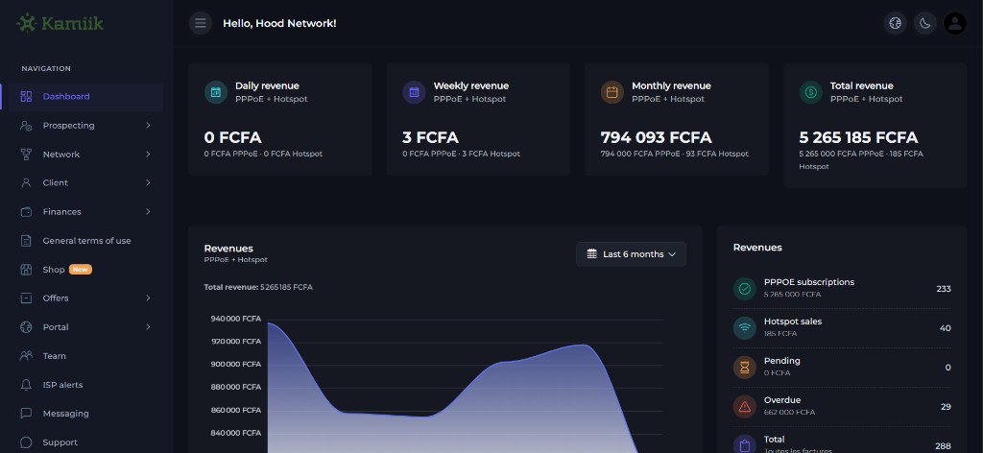Click the 0 FCFA daily revenue amount
Viewport: 983px width, 453px height.
(x=232, y=137)
